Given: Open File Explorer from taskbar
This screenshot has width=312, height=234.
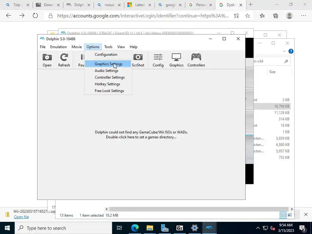Looking at the screenshot, I should click(150, 228).
